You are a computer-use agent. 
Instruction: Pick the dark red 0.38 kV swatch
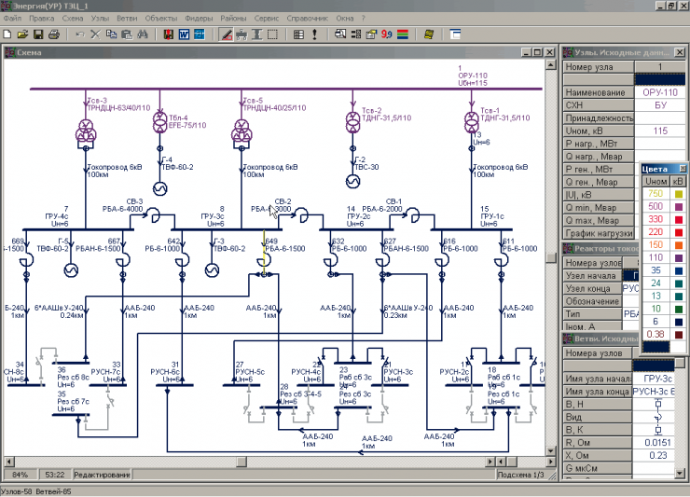[679, 335]
